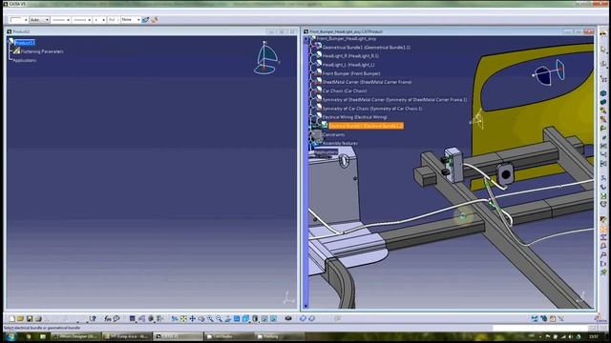Select Applications node in left window tree
The image size is (611, 343).
[x=25, y=60]
